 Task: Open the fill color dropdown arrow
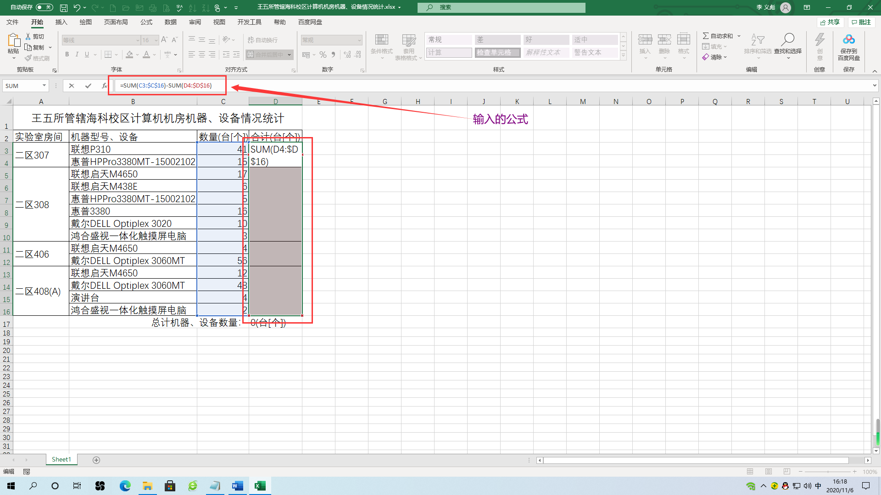coord(137,55)
